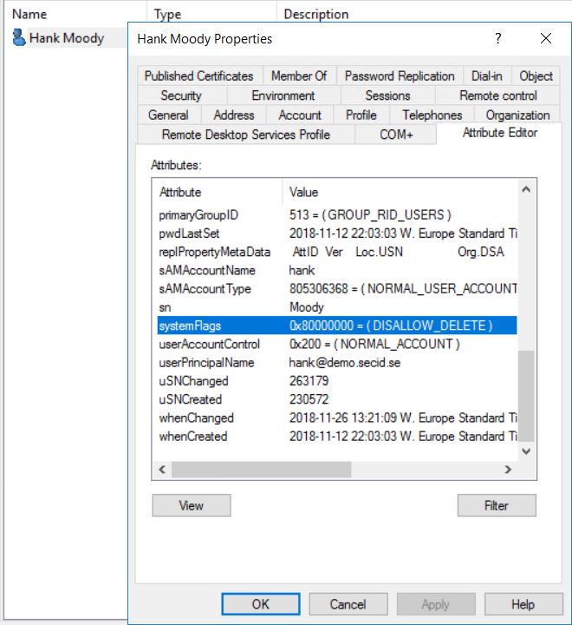Click the Cancel button

click(x=348, y=604)
